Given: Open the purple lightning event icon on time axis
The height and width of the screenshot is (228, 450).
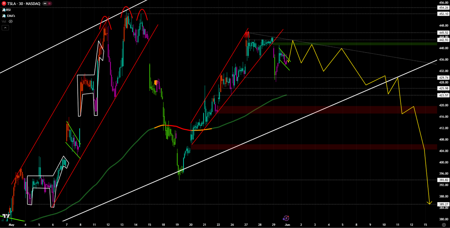Looking at the screenshot, I should [286, 218].
